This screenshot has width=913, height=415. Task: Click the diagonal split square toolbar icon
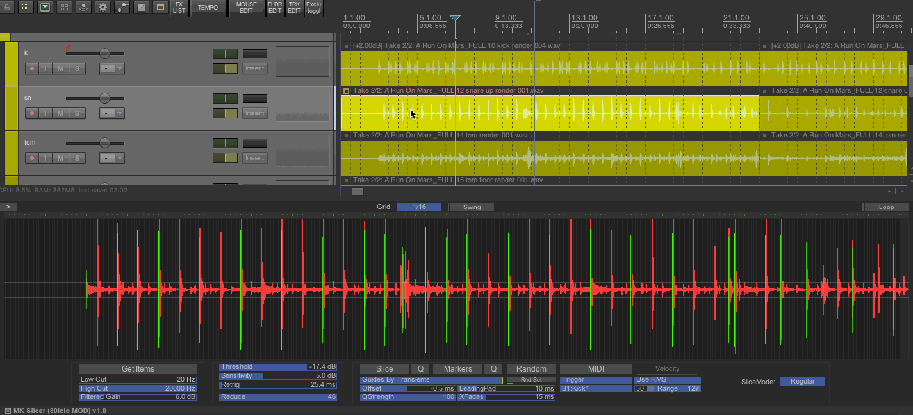141,8
